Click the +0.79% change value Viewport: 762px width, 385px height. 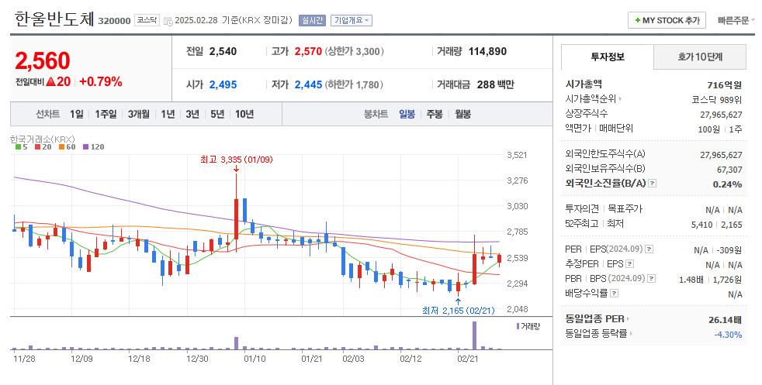[101, 81]
